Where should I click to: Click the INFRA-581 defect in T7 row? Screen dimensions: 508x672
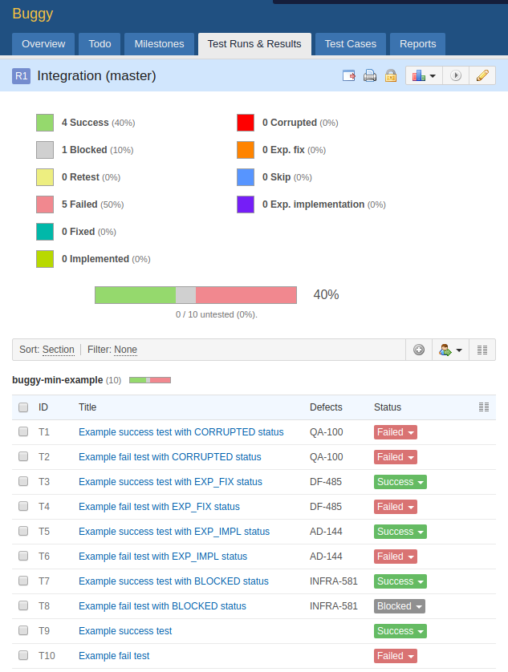(334, 581)
